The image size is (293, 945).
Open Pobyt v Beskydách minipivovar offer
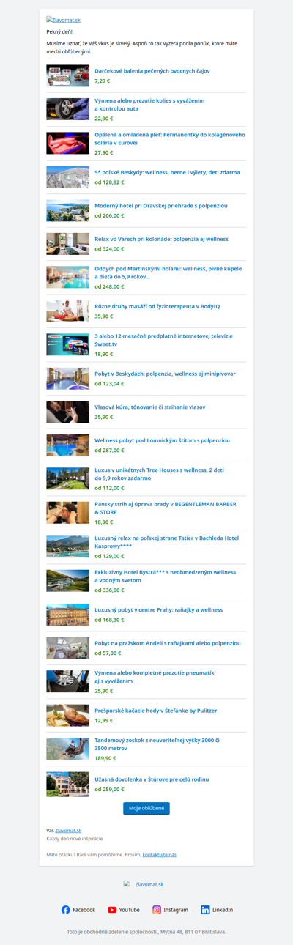[x=165, y=374]
